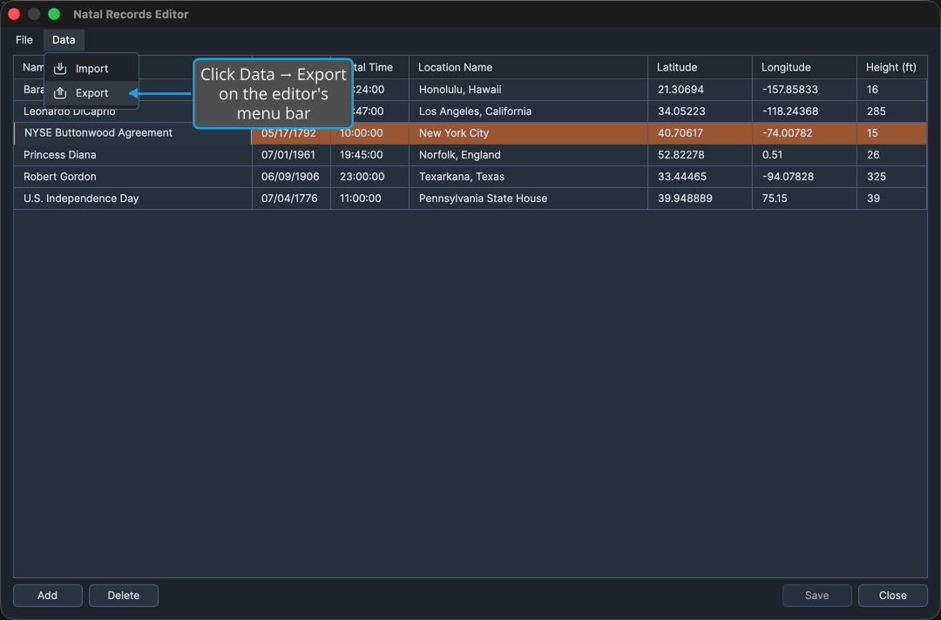941x620 pixels.
Task: Click the longitude value -118.24368
Action: 804,111
